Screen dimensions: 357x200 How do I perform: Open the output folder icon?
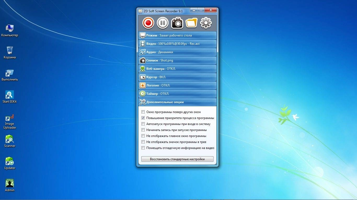(x=191, y=23)
